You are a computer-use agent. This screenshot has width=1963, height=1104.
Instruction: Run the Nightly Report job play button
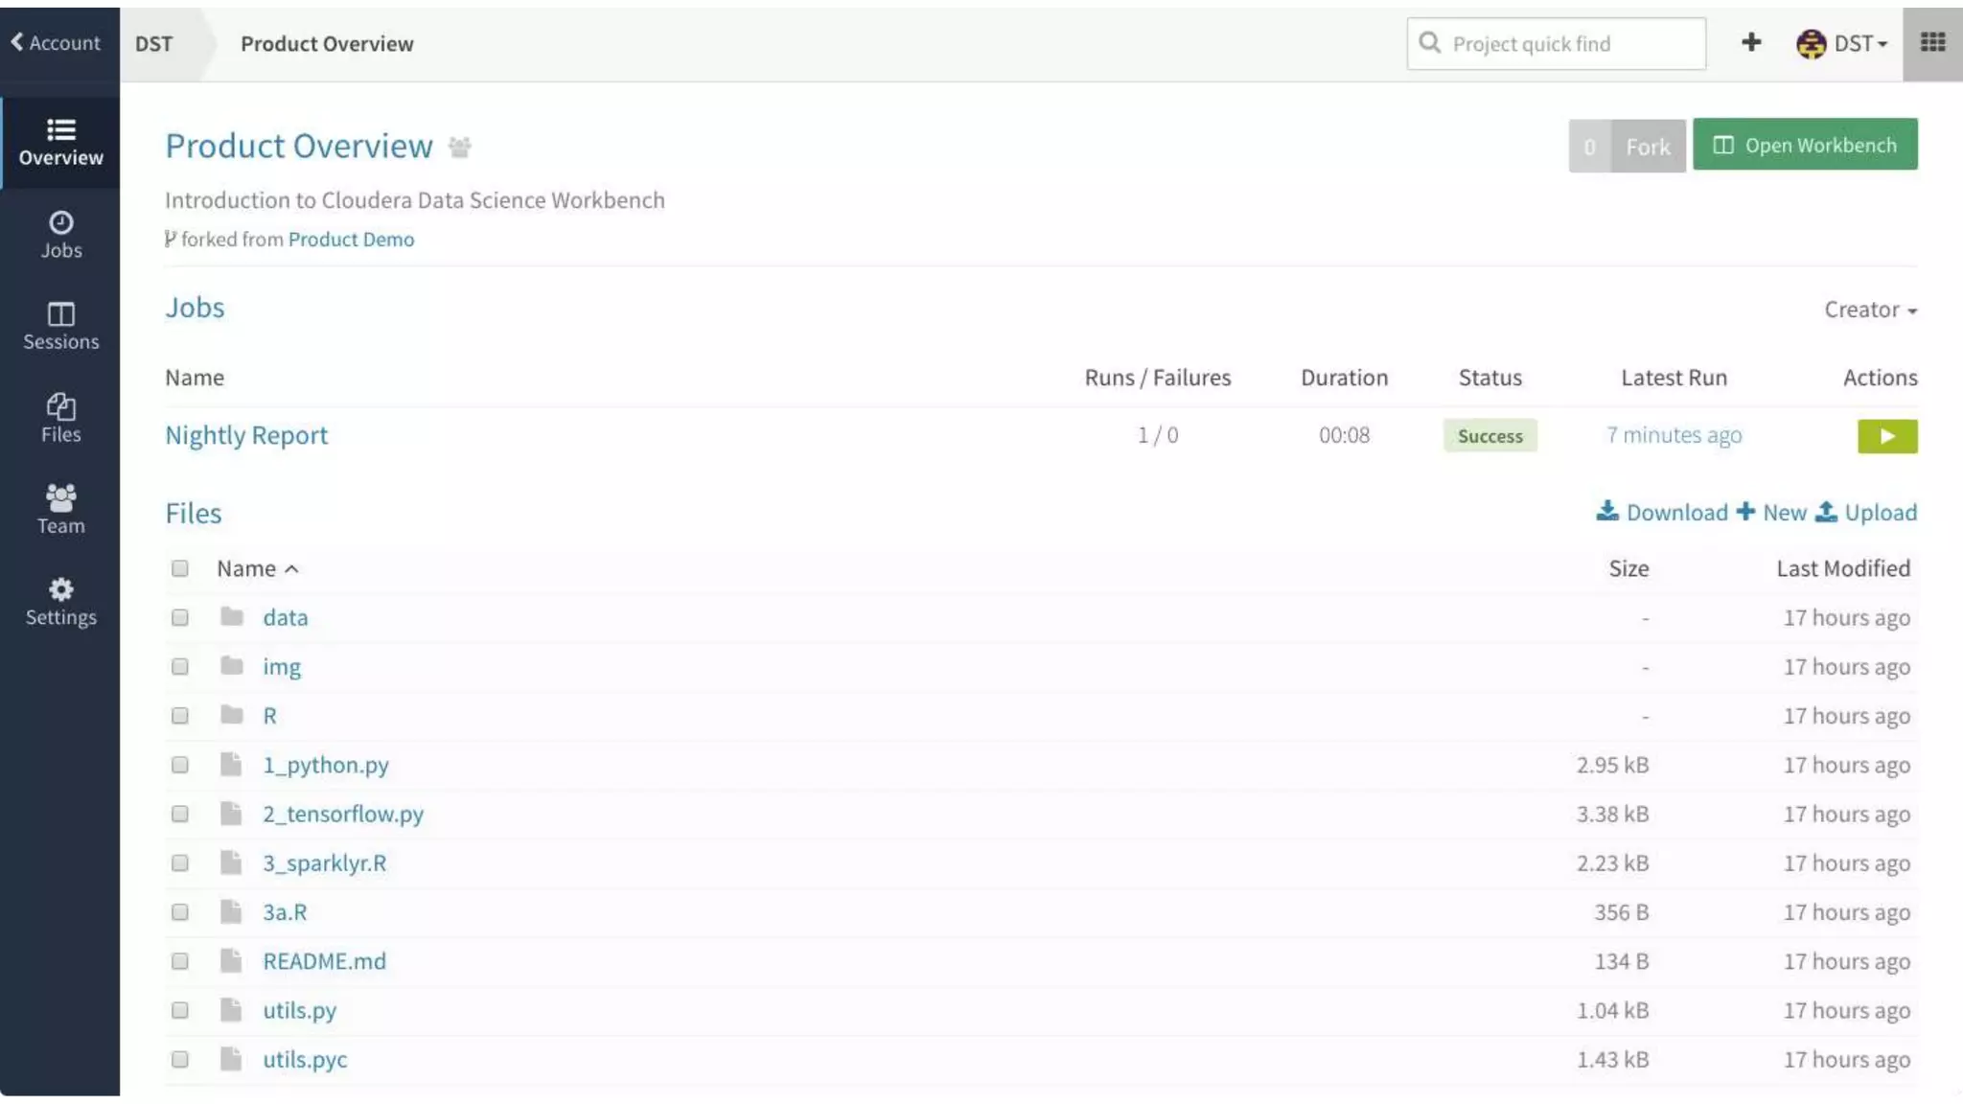tap(1886, 436)
